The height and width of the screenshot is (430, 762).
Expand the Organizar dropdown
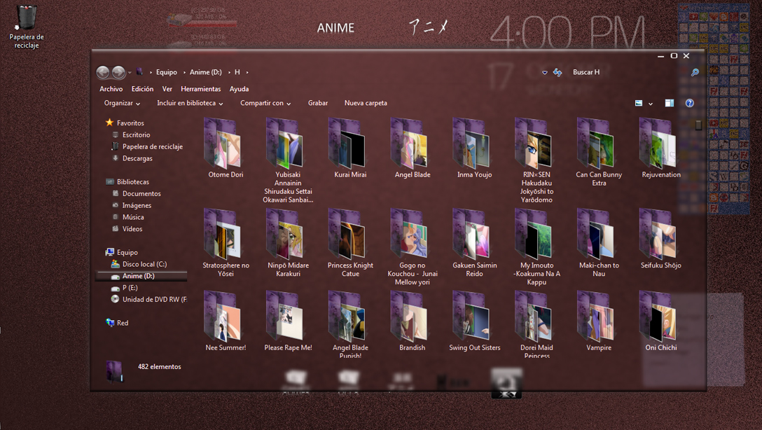(122, 103)
